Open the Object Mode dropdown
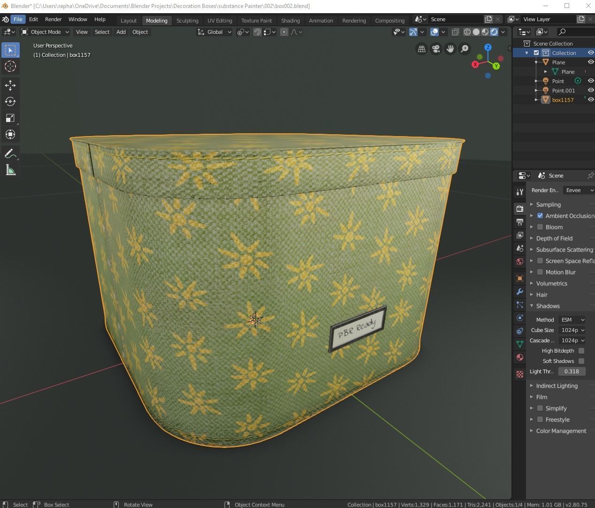595x508 pixels. (45, 32)
